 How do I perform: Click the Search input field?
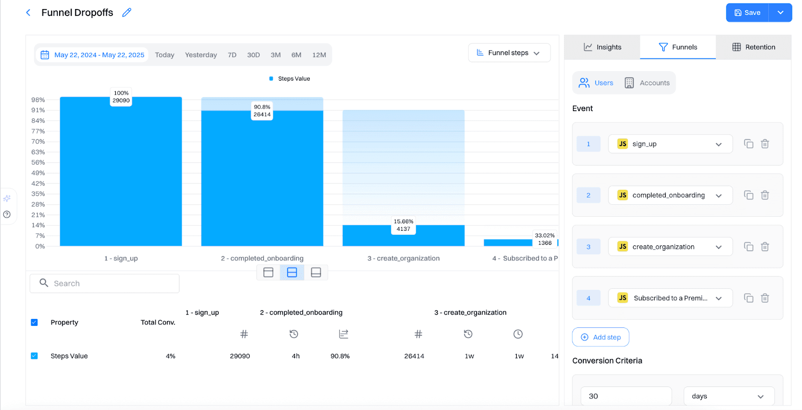[104, 283]
